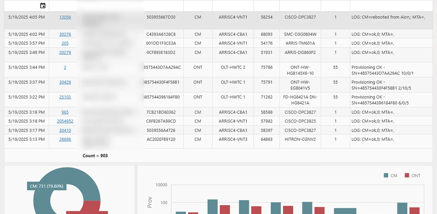The image size is (437, 214).
Task: Open account link 30276
Action: pos(65,34)
